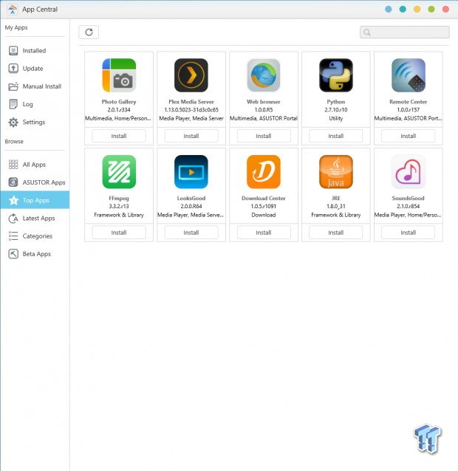This screenshot has height=471, width=458.
Task: Click the App Central logo icon
Action: 13,10
